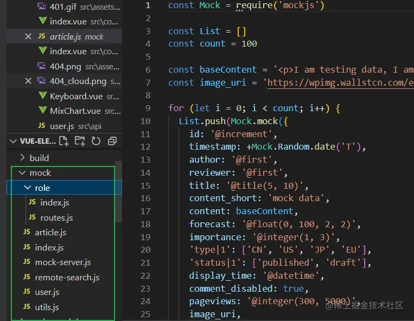The image size is (414, 321).
Task: Click the New File icon in explorer header
Action: [64, 141]
